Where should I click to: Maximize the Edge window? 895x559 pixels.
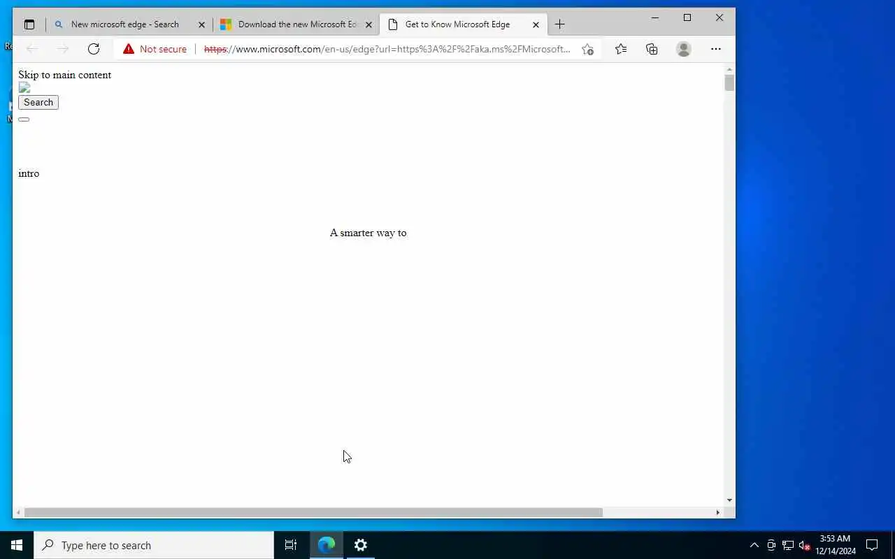click(x=687, y=17)
